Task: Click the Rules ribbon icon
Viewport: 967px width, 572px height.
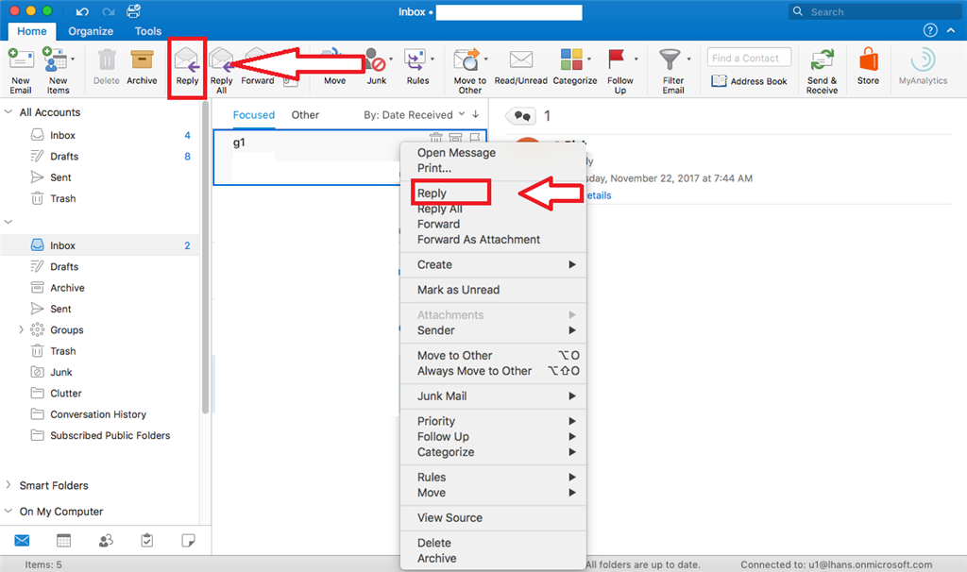Action: click(417, 59)
